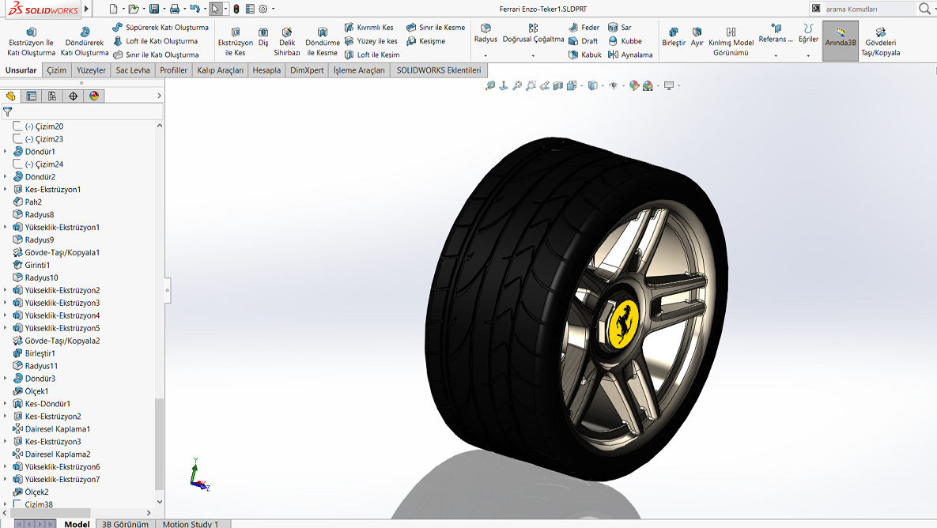Open the Motion Study 1 tab
The height and width of the screenshot is (528, 937).
coord(191,524)
